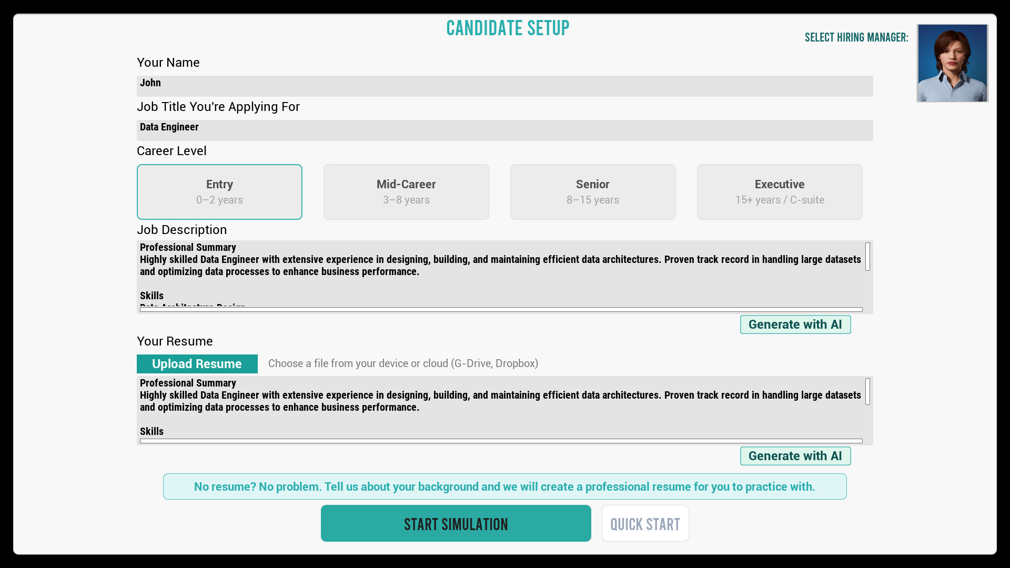Click the Job Description vertical scrollbar
Viewport: 1010px width, 568px height.
pyautogui.click(x=867, y=257)
